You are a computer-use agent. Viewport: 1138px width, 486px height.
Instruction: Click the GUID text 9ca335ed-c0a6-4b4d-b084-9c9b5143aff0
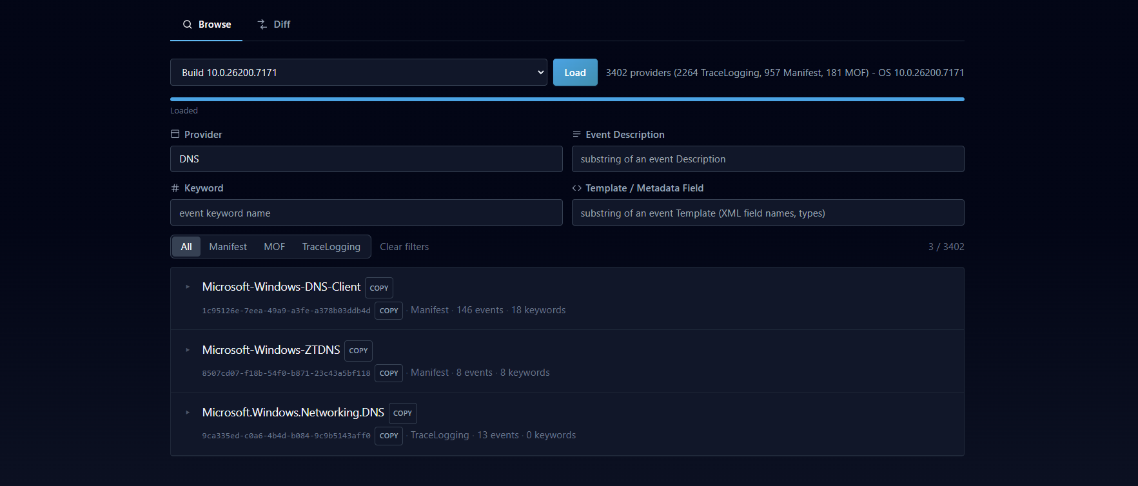coord(286,436)
